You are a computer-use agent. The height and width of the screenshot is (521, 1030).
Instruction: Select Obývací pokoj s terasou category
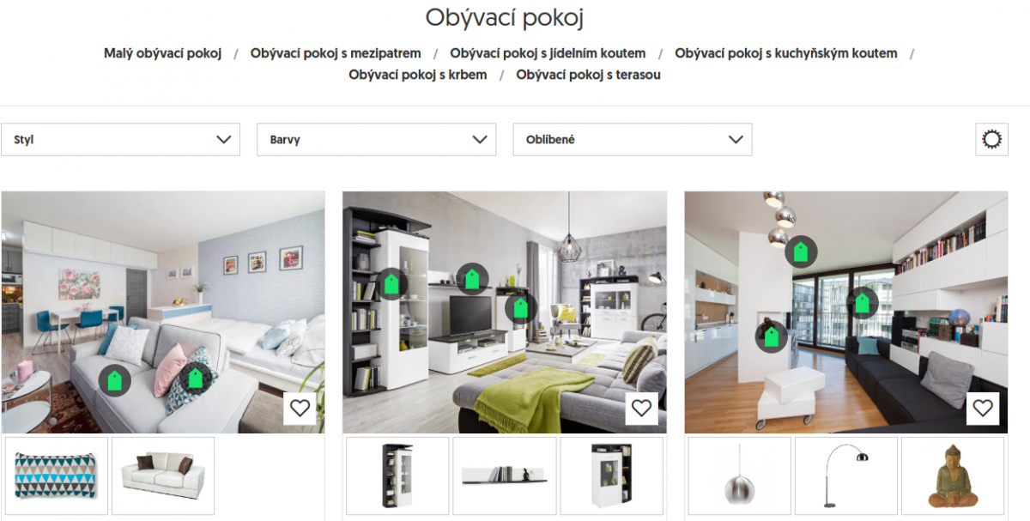click(x=588, y=75)
